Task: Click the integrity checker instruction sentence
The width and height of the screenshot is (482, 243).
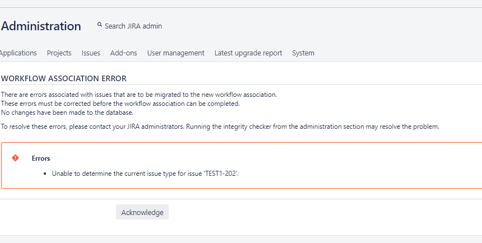Action: [220, 127]
